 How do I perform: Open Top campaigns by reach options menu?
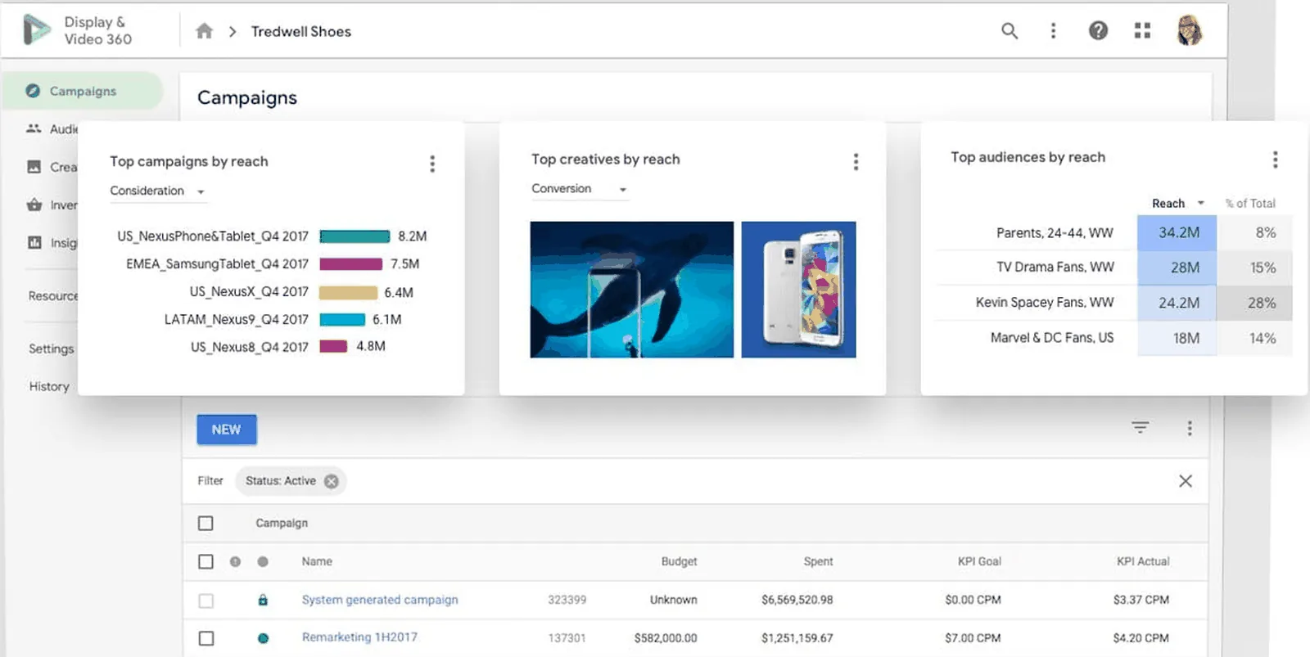coord(432,164)
